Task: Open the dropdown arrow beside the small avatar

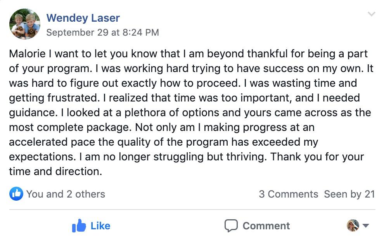Action: click(x=365, y=225)
